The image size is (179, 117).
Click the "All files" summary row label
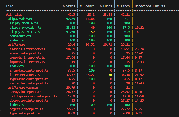[x=14, y=14]
